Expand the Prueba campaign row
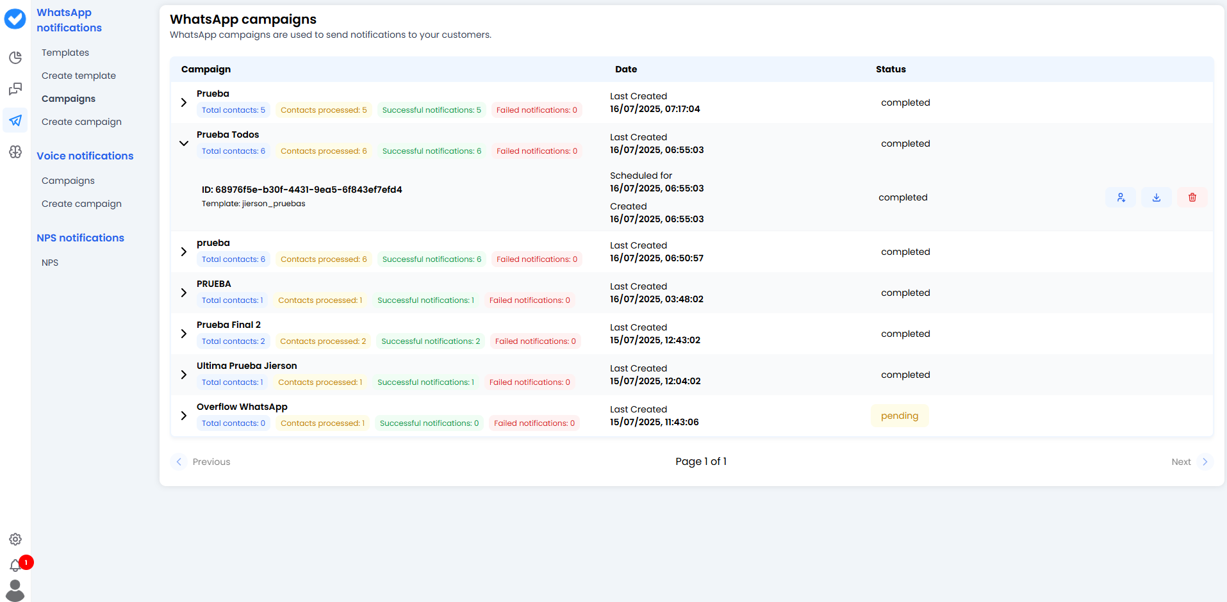The image size is (1227, 602). click(184, 102)
